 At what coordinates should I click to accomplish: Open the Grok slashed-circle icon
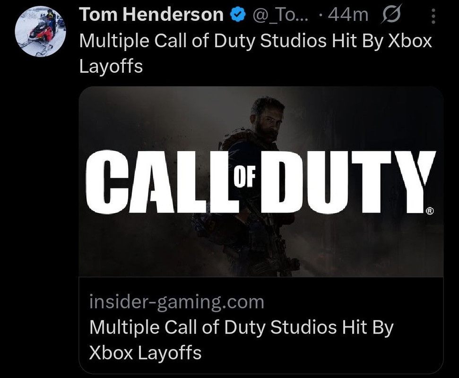point(390,15)
